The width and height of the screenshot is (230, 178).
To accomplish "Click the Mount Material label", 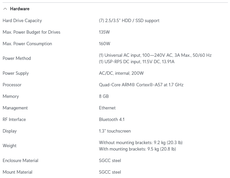I will click(x=18, y=172).
